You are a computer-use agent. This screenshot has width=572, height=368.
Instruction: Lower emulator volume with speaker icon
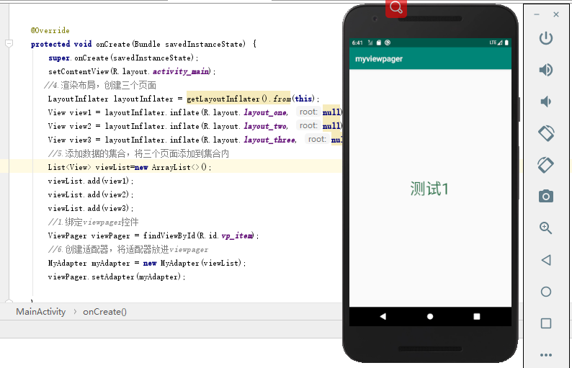coord(546,102)
